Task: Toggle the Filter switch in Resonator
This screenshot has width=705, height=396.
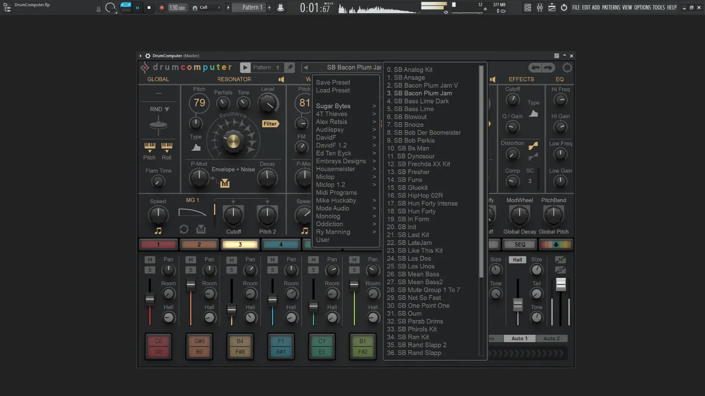Action: click(270, 124)
